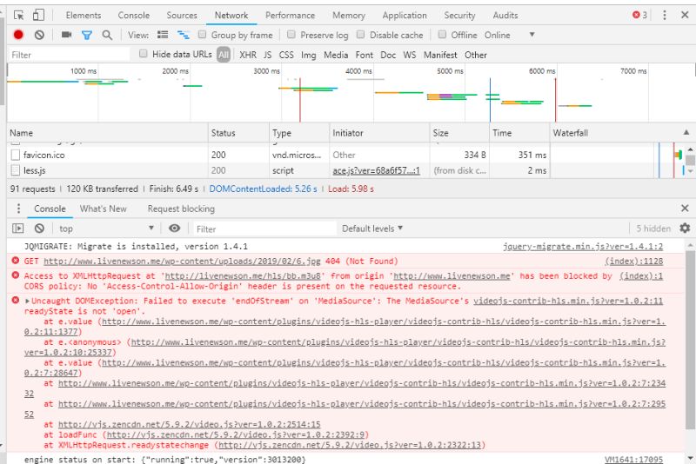Open the Console panel tab at top
The height and width of the screenshot is (464, 696).
click(134, 15)
